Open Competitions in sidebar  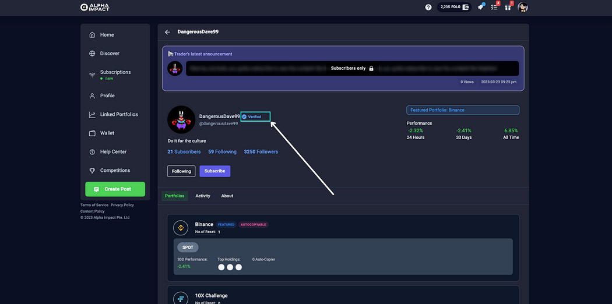point(115,170)
